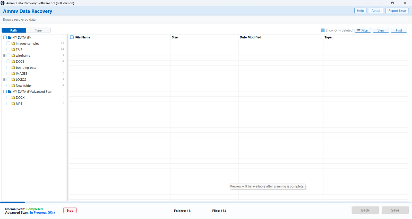This screenshot has width=412, height=219.
Task: Toggle the Show Only deleted checkbox
Action: pyautogui.click(x=323, y=30)
